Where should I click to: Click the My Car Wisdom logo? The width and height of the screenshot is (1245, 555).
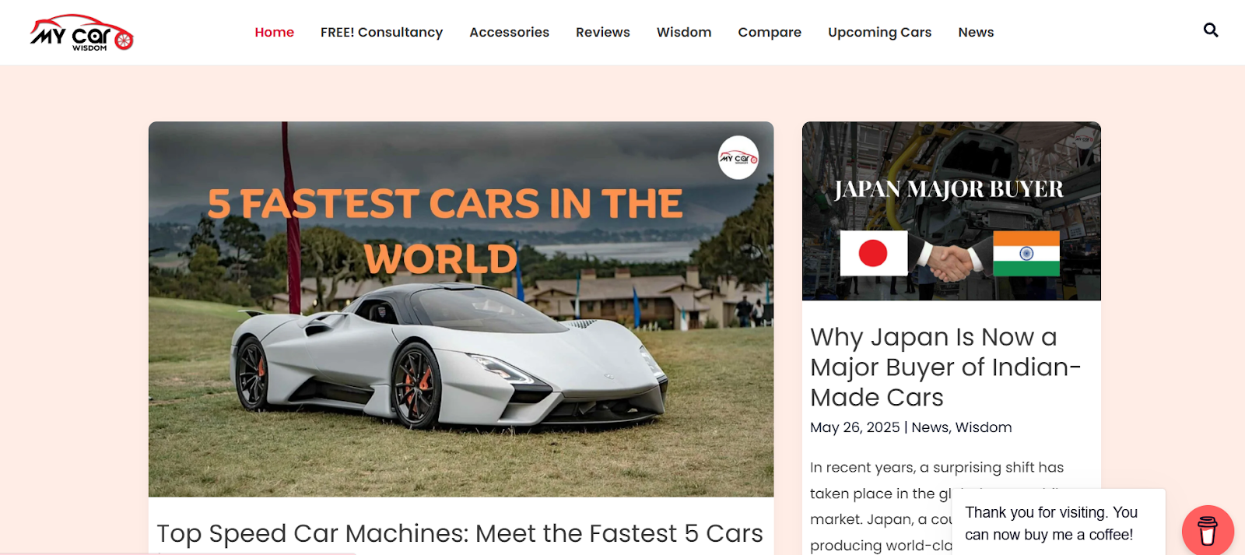(x=82, y=33)
